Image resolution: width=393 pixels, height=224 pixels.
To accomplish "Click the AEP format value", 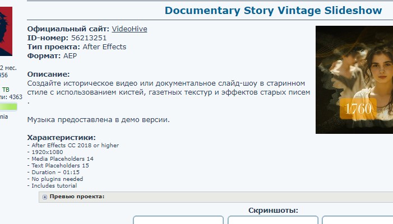I will pyautogui.click(x=71, y=56).
